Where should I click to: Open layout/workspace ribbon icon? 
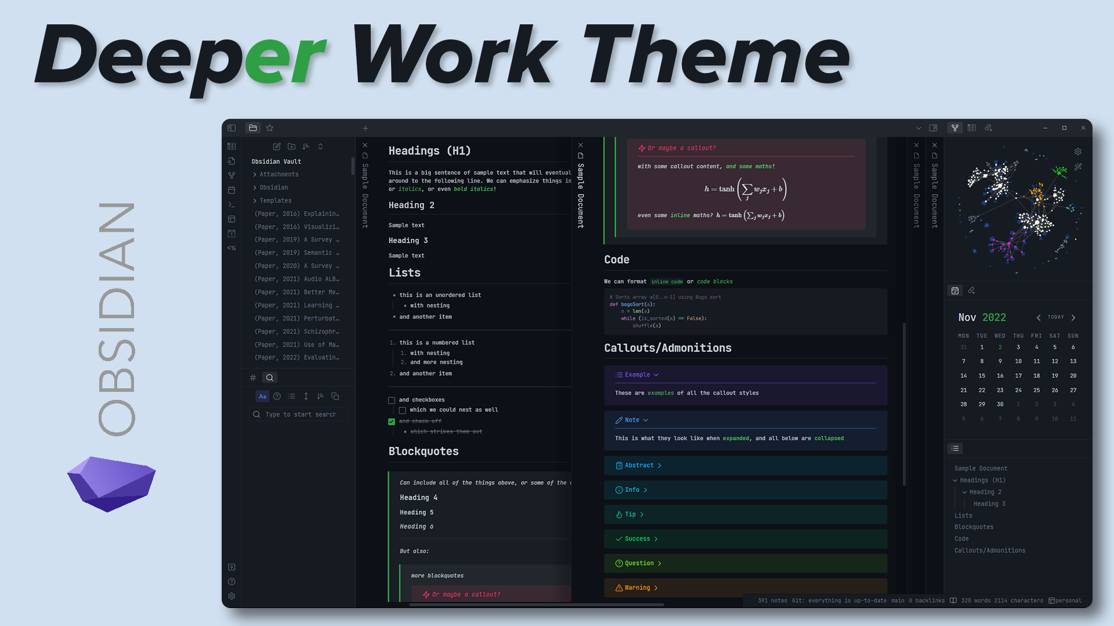(232, 219)
